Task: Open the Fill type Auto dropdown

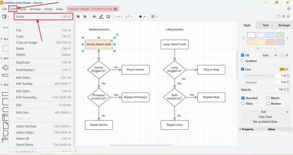Action: (270, 55)
